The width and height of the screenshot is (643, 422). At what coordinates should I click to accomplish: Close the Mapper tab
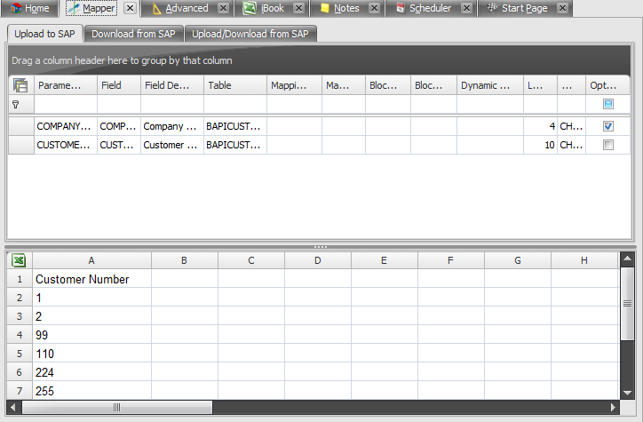[x=130, y=8]
